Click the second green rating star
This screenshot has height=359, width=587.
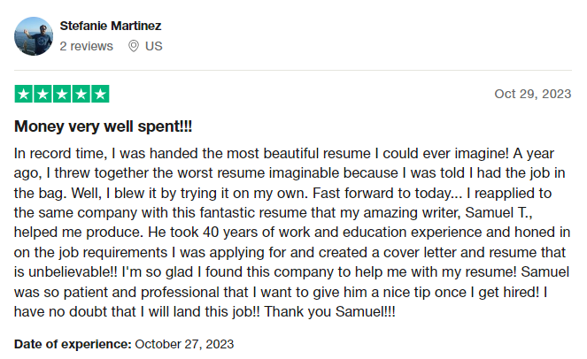point(42,94)
